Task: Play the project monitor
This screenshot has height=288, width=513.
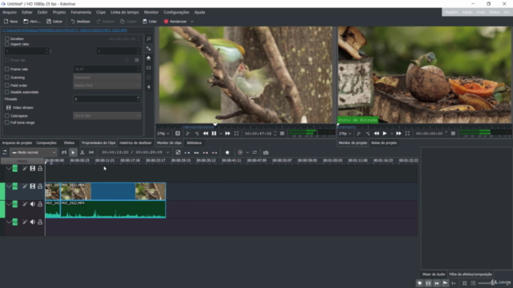Action: (x=385, y=134)
